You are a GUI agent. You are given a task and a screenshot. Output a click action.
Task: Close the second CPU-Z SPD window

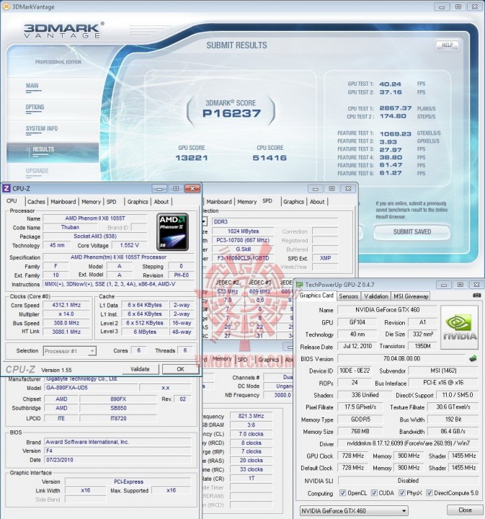click(x=348, y=189)
